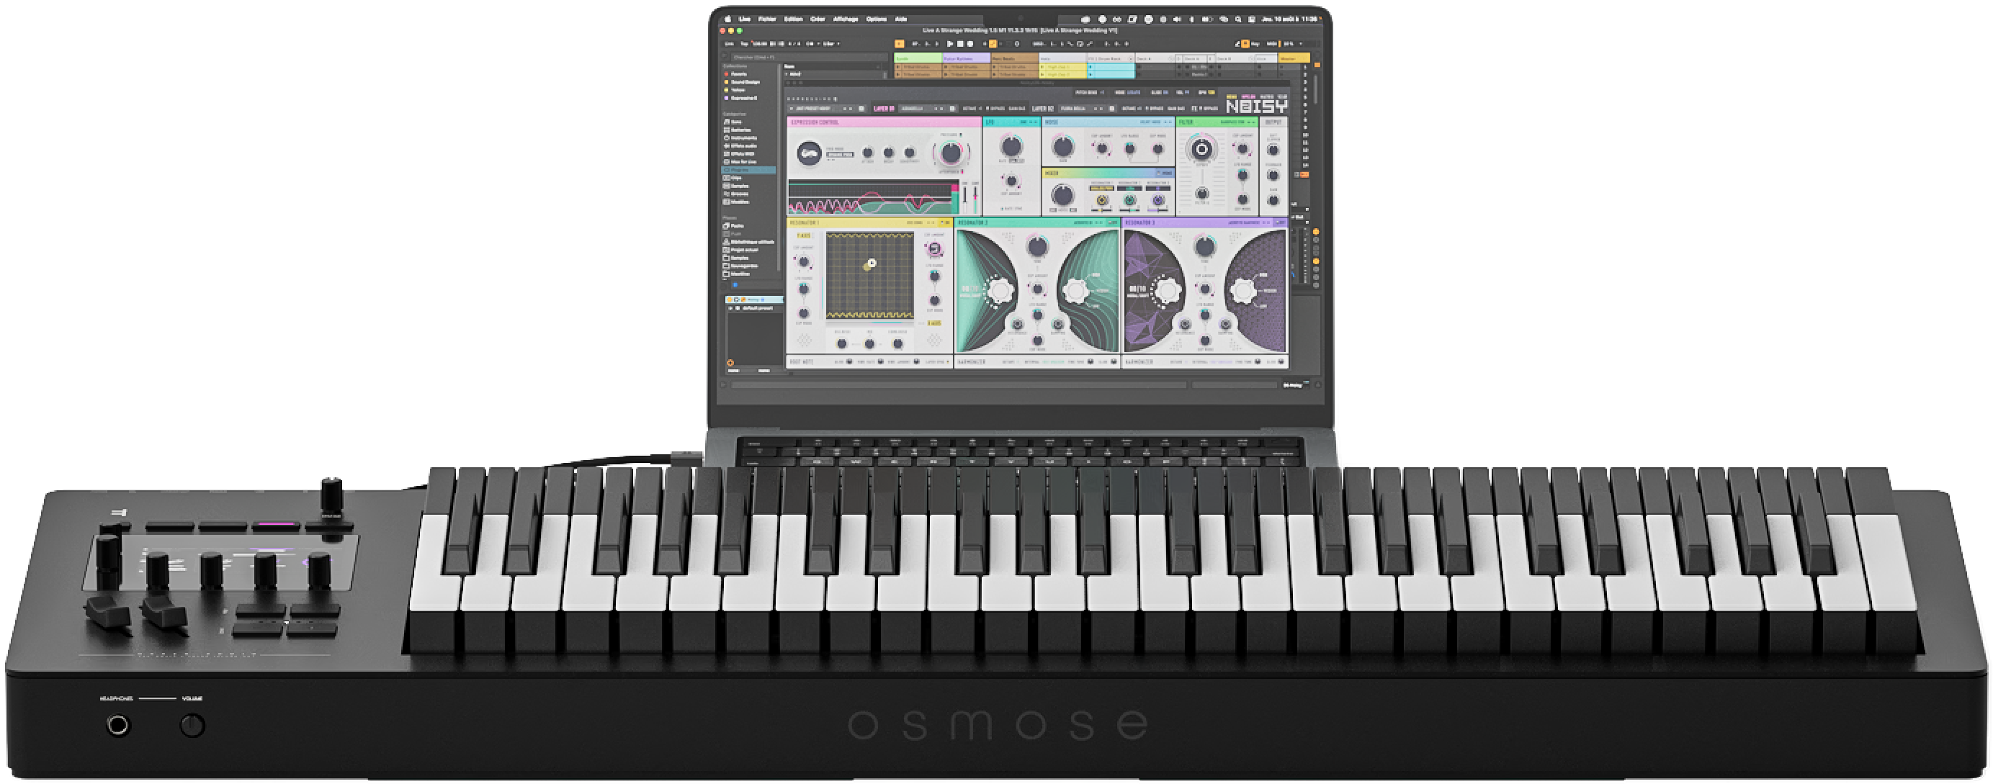Click the Record button in the transport
The image size is (1993, 784).
(970, 44)
